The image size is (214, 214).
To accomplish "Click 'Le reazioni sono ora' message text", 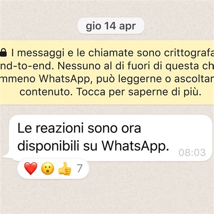I will [x=79, y=128].
